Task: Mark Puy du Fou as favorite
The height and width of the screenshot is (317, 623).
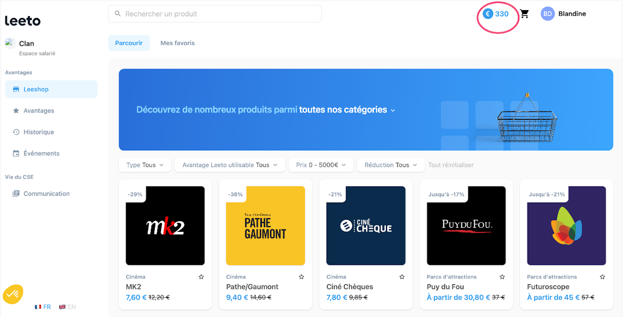Action: (x=502, y=277)
